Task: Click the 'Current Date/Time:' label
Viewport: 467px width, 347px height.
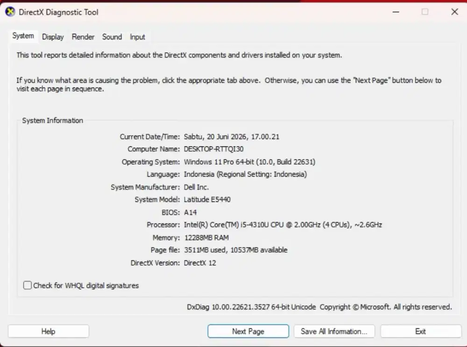Action: pos(150,137)
